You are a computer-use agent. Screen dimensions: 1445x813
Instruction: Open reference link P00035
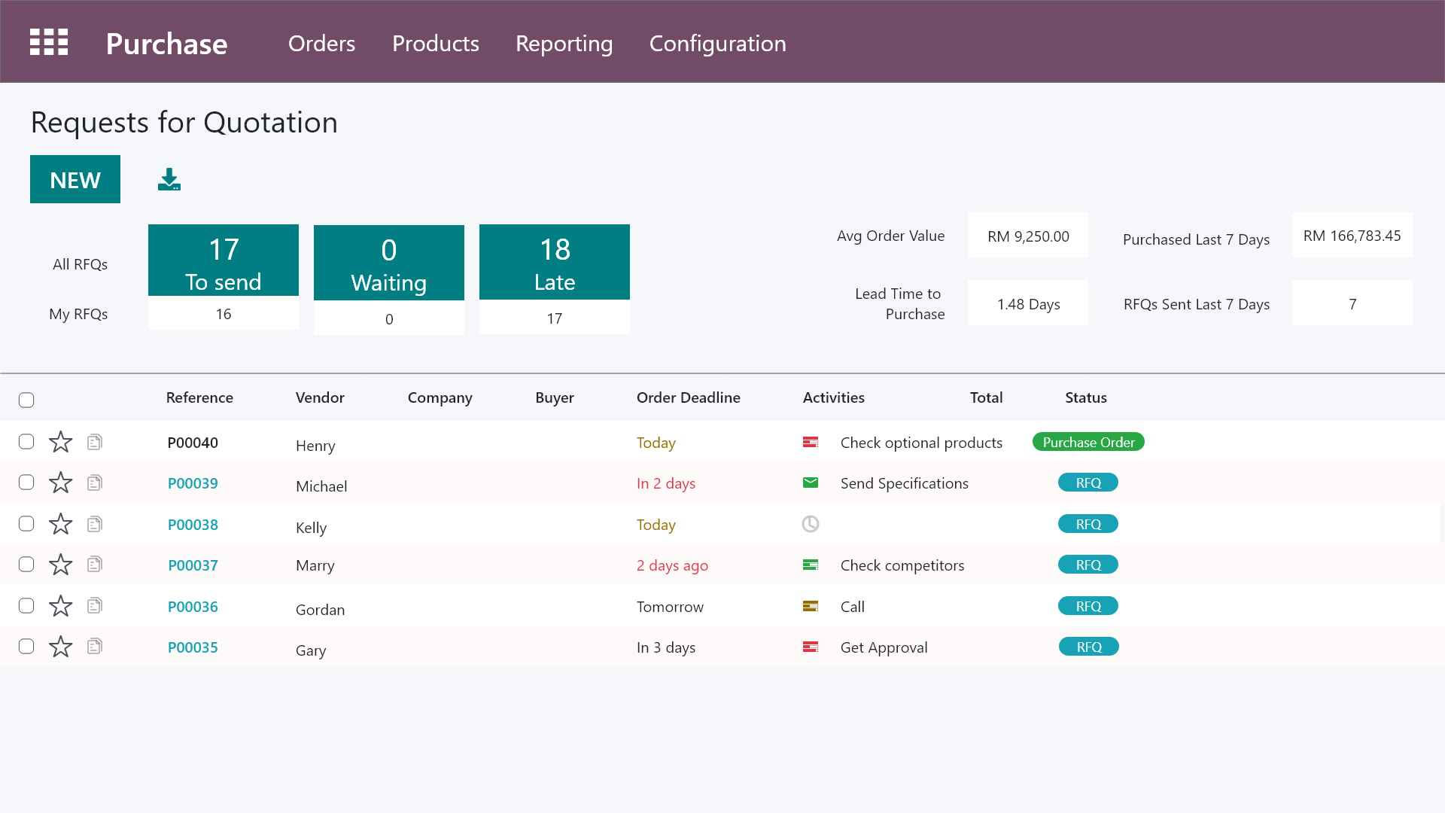coord(193,647)
